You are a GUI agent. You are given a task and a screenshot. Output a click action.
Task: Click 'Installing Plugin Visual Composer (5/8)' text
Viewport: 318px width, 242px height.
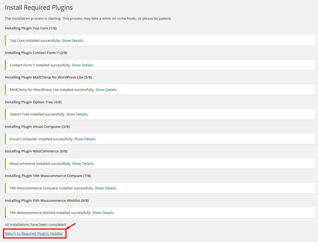pos(37,127)
